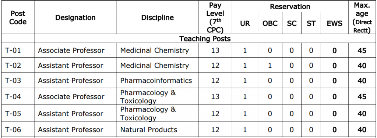Click the Reservation group header
Viewport: 377px width, 138px height.
(x=290, y=7)
